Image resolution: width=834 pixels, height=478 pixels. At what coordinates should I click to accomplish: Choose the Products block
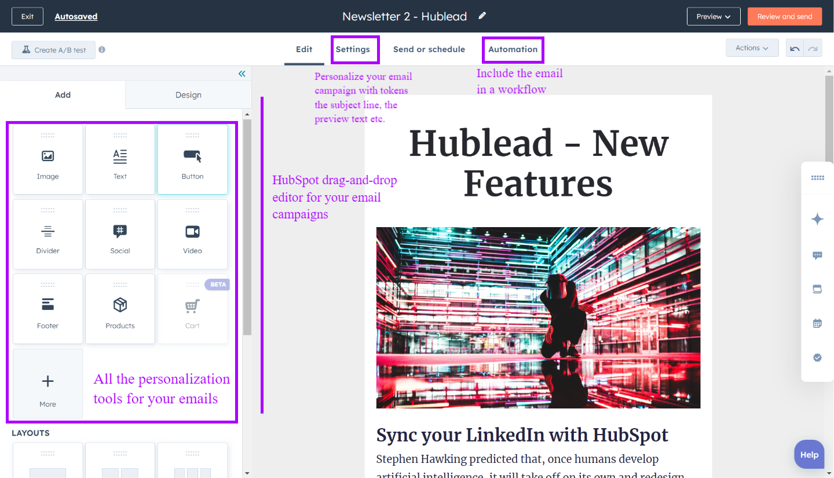120,309
